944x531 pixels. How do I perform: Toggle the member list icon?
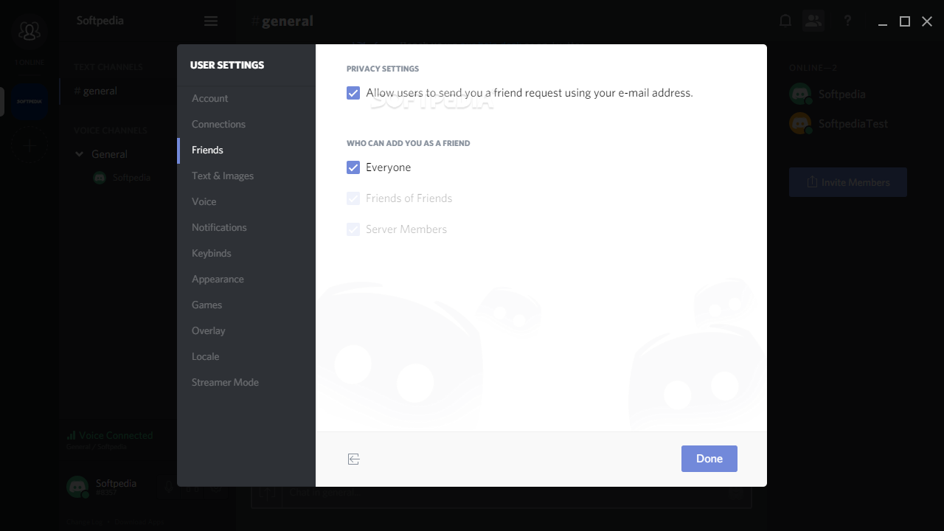coord(813,21)
